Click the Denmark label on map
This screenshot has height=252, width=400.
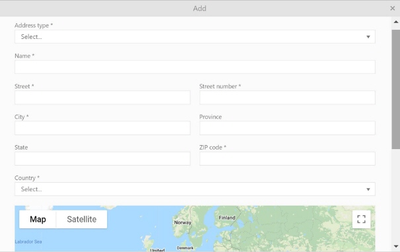point(185,248)
